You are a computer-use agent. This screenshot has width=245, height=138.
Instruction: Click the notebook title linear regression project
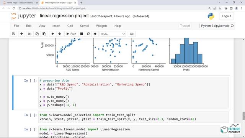click(64, 16)
